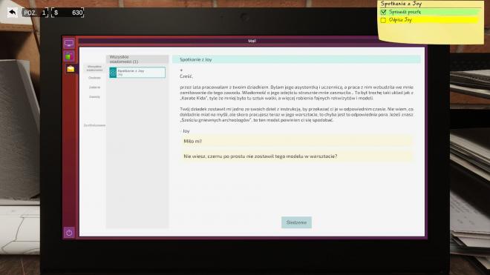This screenshot has width=490, height=275.
Task: Click sender name 'Joy' above replies
Action: click(186, 131)
